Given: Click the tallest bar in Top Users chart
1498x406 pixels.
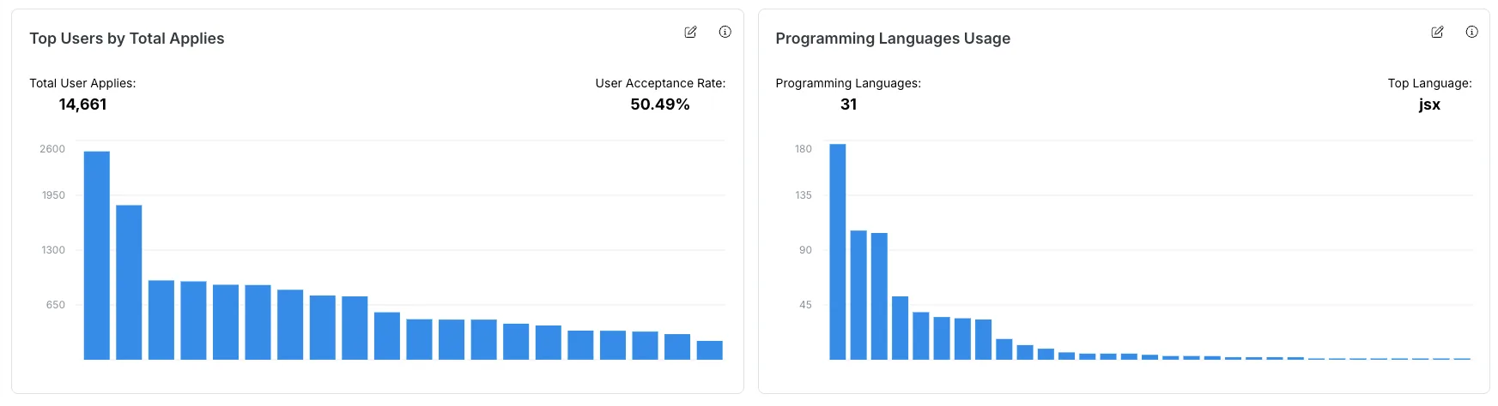Looking at the screenshot, I should [x=96, y=255].
